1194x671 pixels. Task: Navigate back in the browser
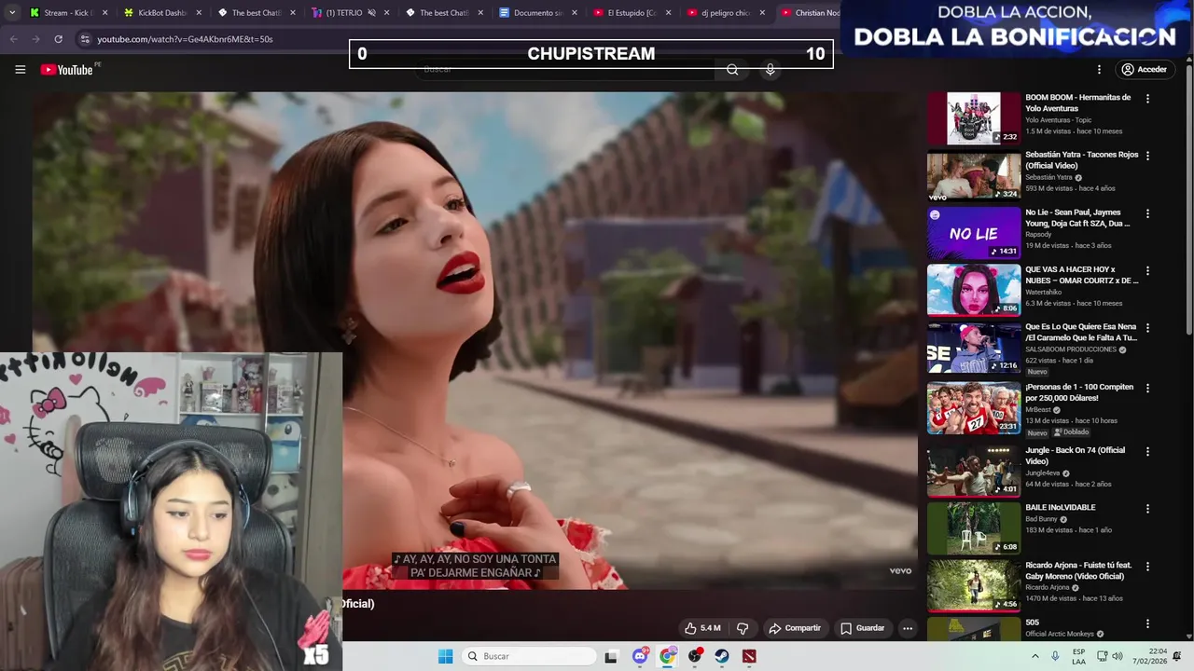13,39
